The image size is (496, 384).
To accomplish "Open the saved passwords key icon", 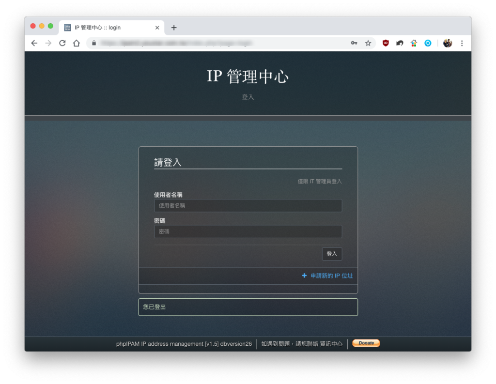I will (x=354, y=43).
